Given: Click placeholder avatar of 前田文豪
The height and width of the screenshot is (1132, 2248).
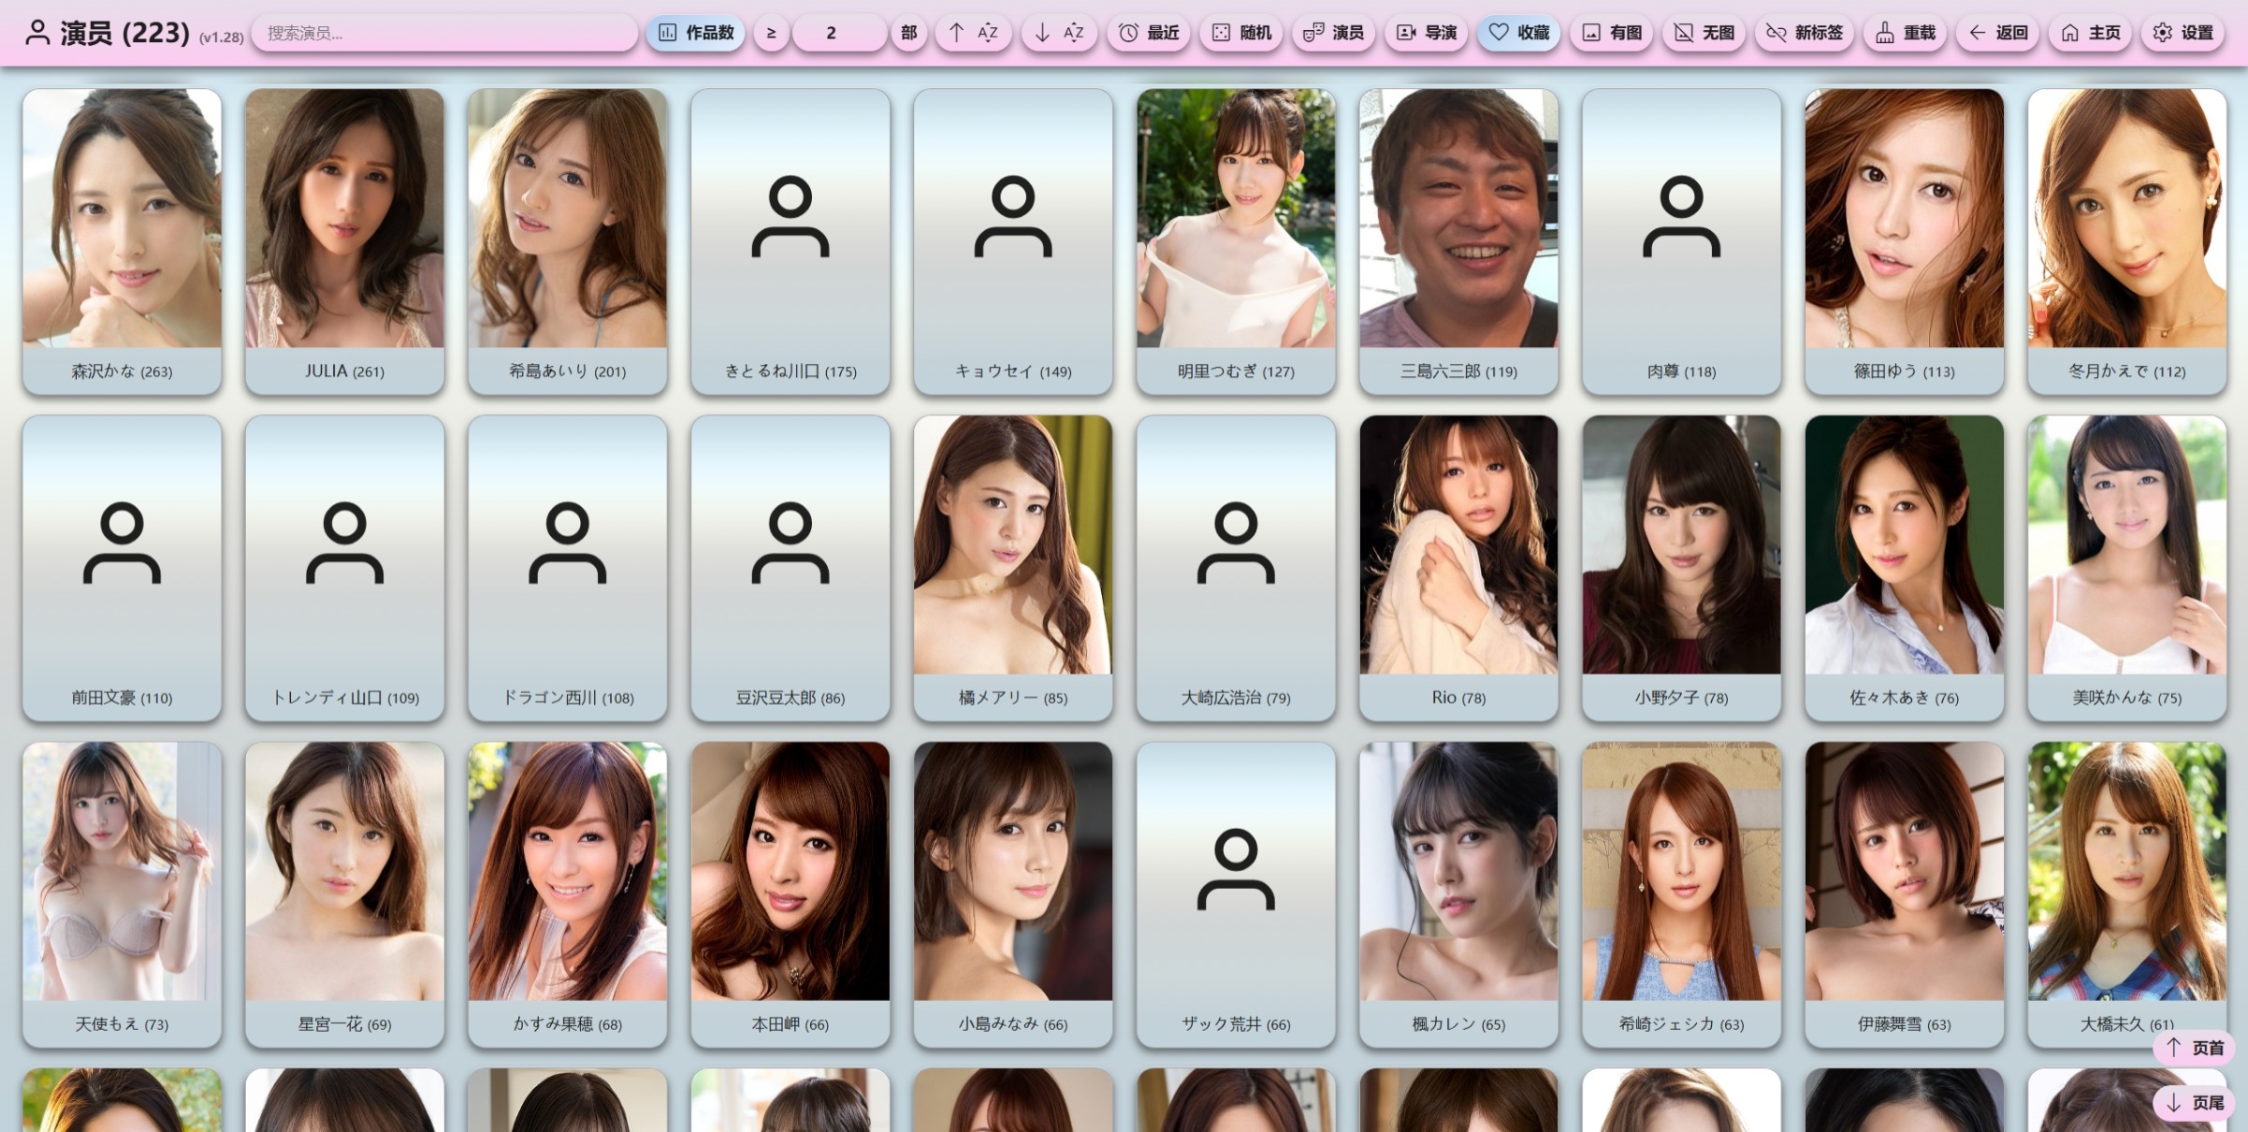Looking at the screenshot, I should tap(123, 544).
